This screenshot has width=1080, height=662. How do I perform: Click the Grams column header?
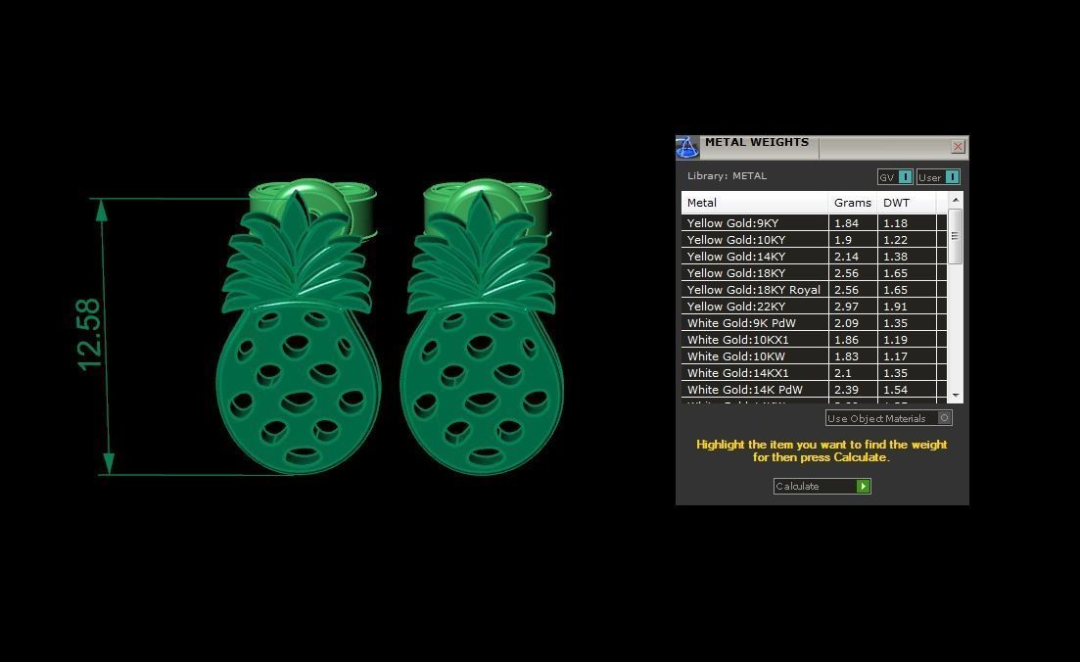point(853,203)
